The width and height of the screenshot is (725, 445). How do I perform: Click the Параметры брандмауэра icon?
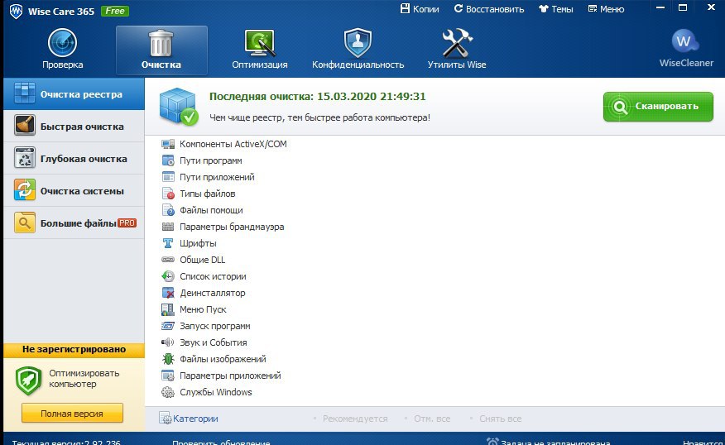(168, 227)
